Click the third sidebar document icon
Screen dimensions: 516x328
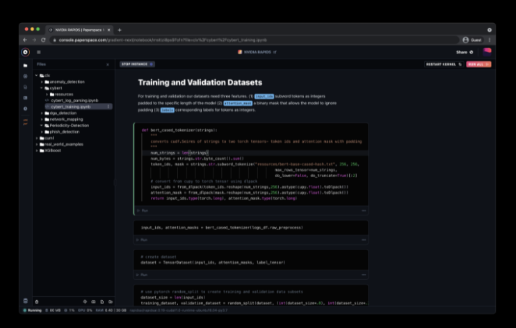25,87
